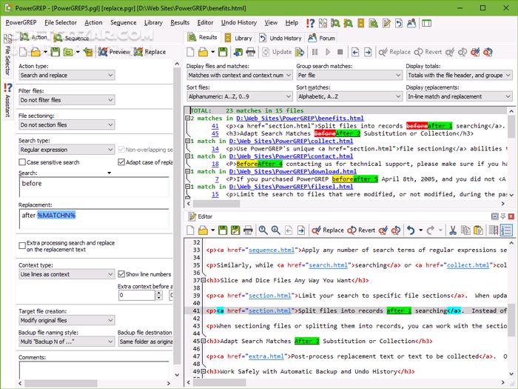This screenshot has width=518, height=389.
Task: Open the File Selector menu
Action: click(x=61, y=22)
